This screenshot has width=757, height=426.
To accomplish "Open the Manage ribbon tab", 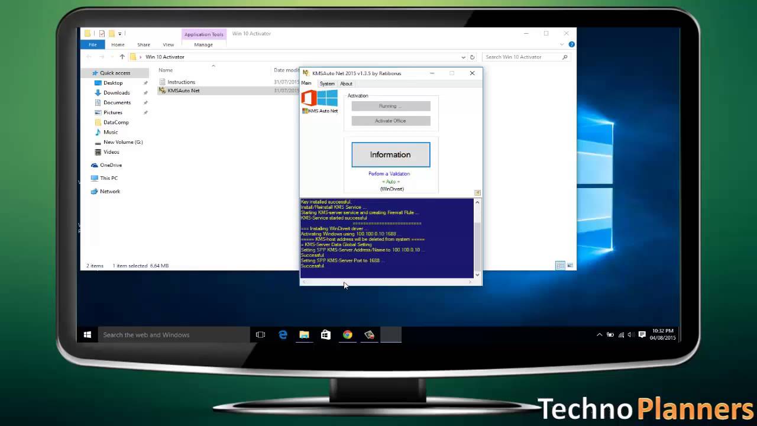I will (x=203, y=44).
